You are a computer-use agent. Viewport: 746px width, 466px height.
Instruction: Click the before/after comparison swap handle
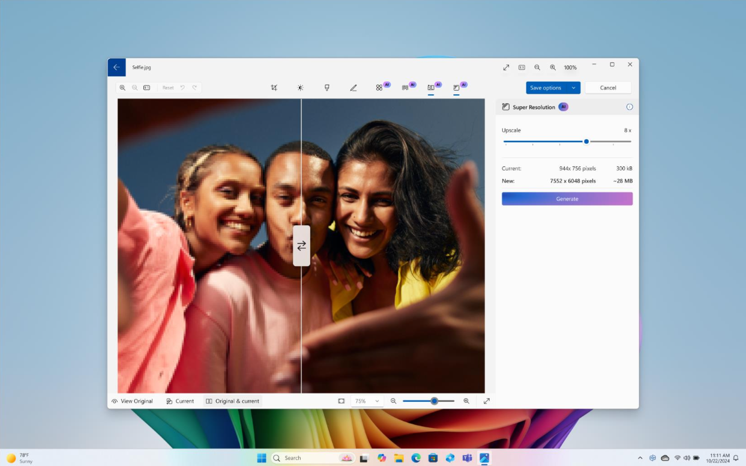(x=301, y=246)
